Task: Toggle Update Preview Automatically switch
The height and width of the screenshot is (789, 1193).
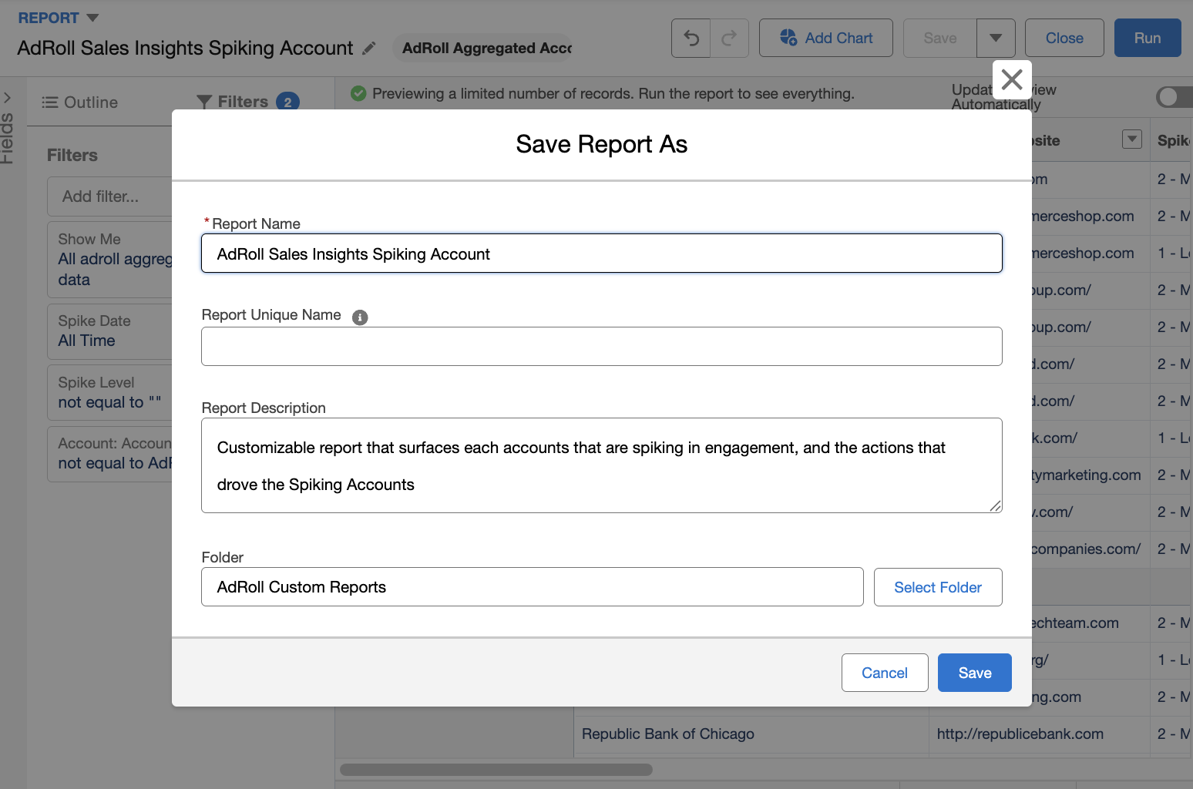Action: (1173, 96)
